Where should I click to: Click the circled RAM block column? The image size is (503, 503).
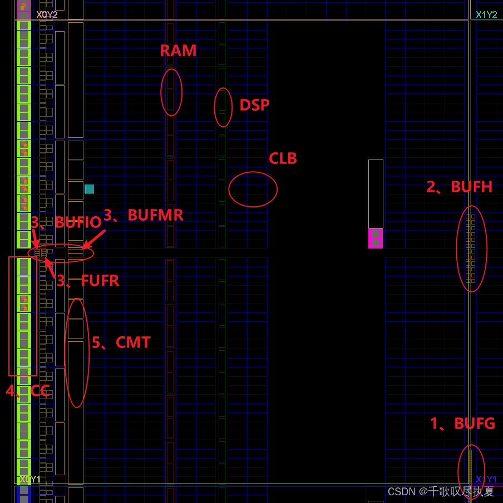pyautogui.click(x=171, y=92)
